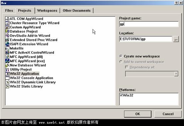Click the ATL COM AppWizard icon
184x126 pixels.
[x=7, y=19]
